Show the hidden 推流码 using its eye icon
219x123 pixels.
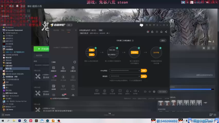pos(139,76)
